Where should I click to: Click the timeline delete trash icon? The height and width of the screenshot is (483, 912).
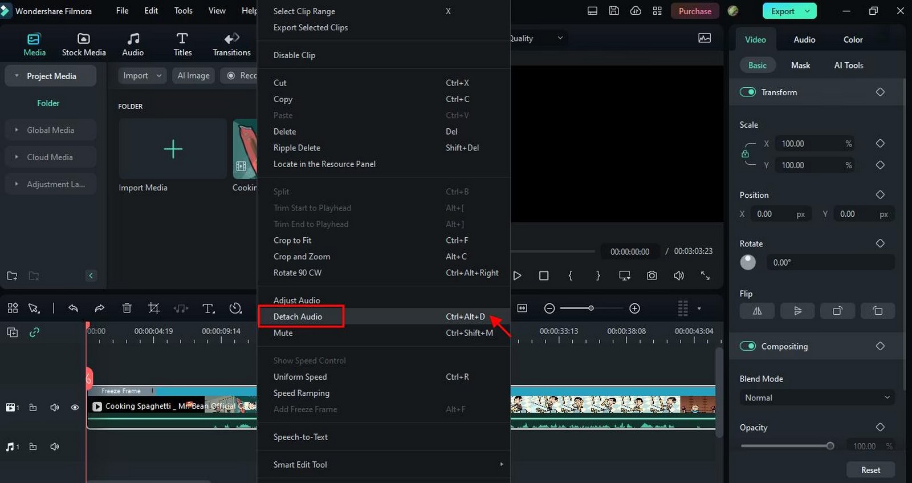(x=127, y=309)
